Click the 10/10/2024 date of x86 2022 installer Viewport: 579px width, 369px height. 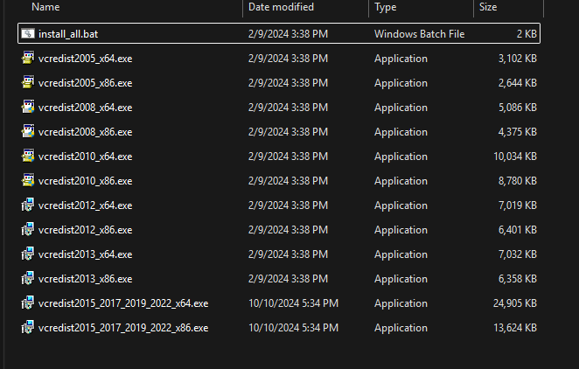pyautogui.click(x=293, y=328)
